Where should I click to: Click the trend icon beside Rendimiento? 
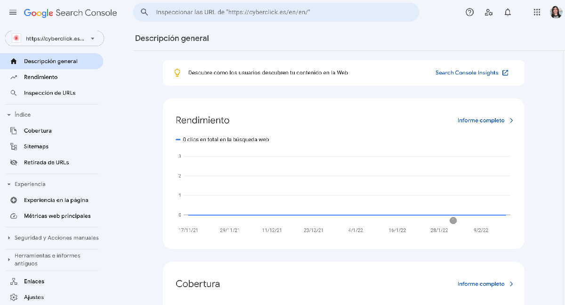click(14, 77)
